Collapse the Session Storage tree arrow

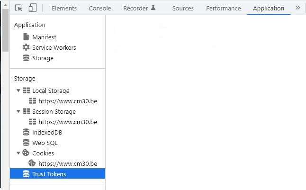(18, 111)
